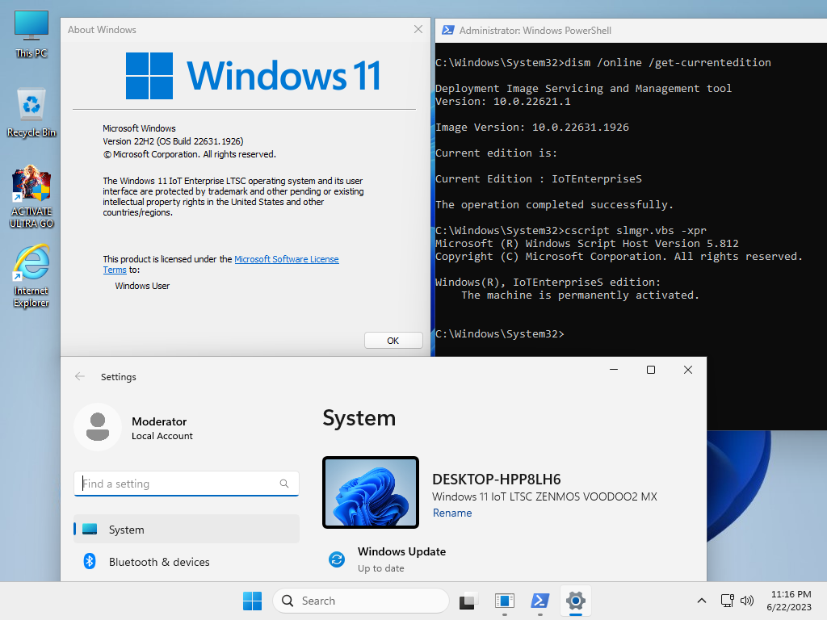Open volume control tray icon
Screen dimensions: 827x620
746,601
